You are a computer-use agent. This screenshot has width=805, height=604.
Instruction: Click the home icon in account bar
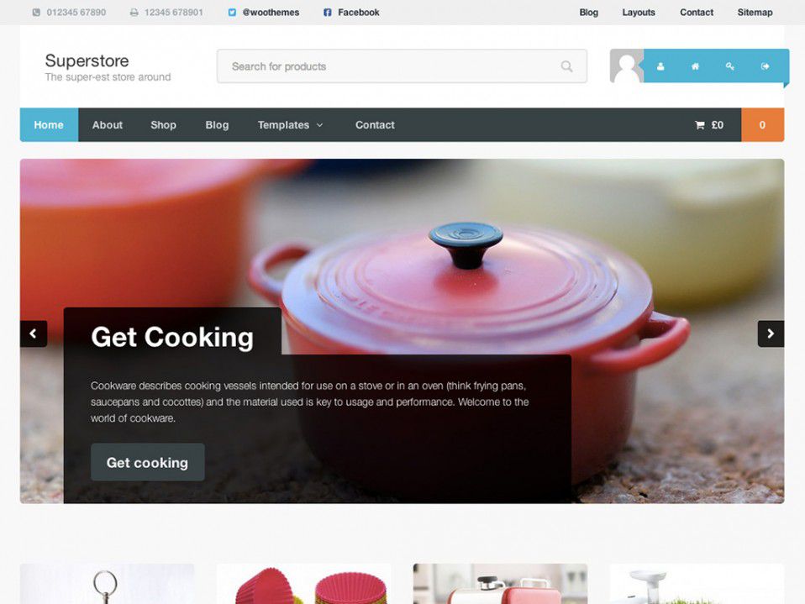695,66
